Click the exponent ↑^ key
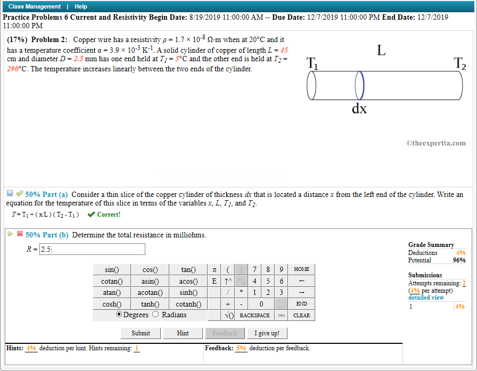The height and width of the screenshot is (371, 477). [228, 281]
